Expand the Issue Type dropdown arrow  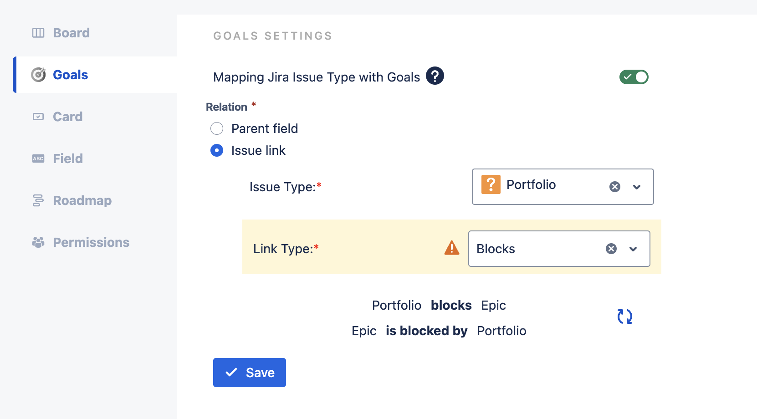(x=637, y=187)
